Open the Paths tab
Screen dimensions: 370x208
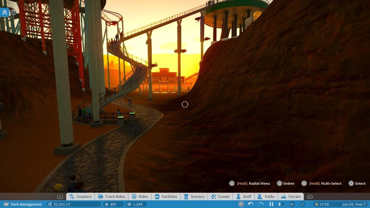266,196
